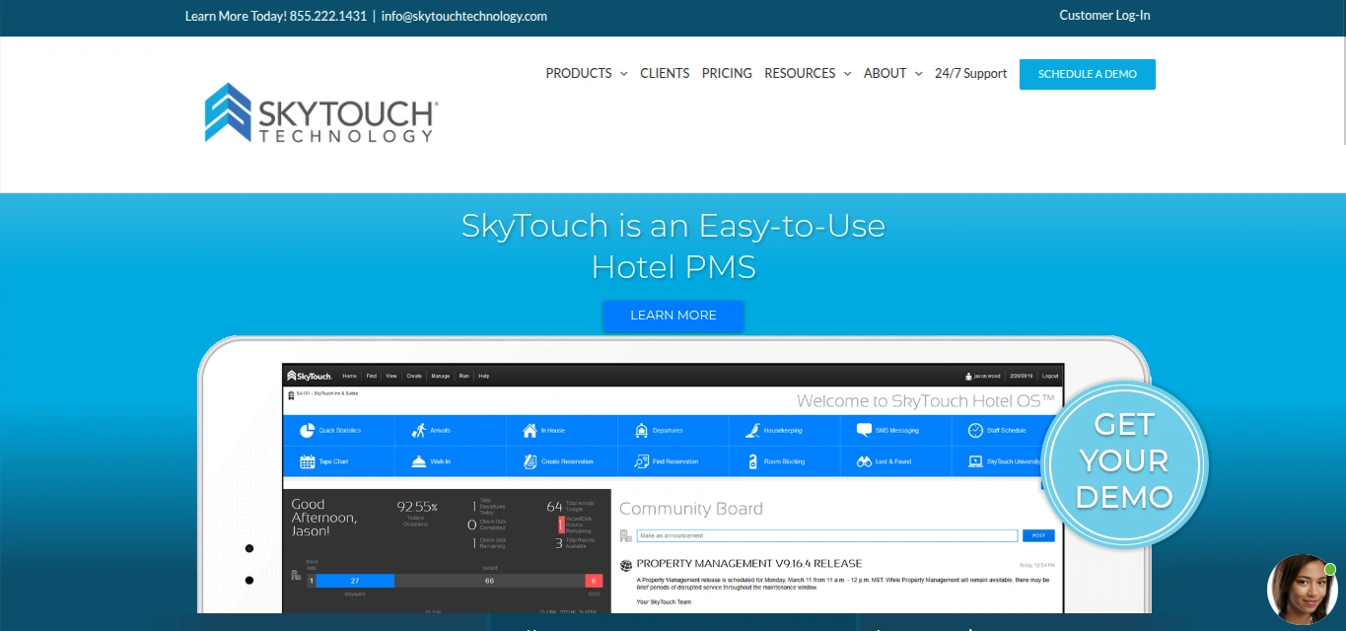Click the user icon beside jason.wood

coord(969,376)
